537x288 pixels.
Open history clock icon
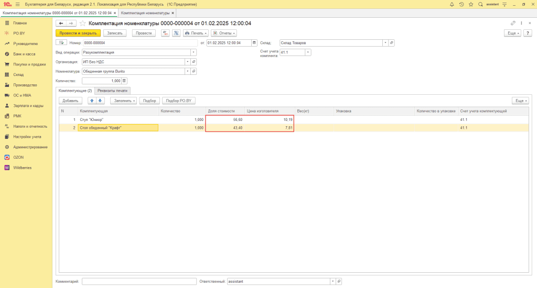click(461, 4)
